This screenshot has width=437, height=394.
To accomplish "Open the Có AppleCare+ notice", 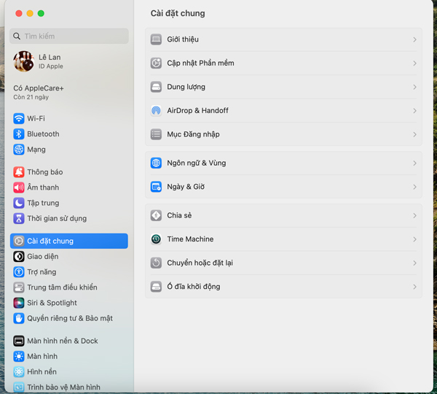I will [x=39, y=93].
